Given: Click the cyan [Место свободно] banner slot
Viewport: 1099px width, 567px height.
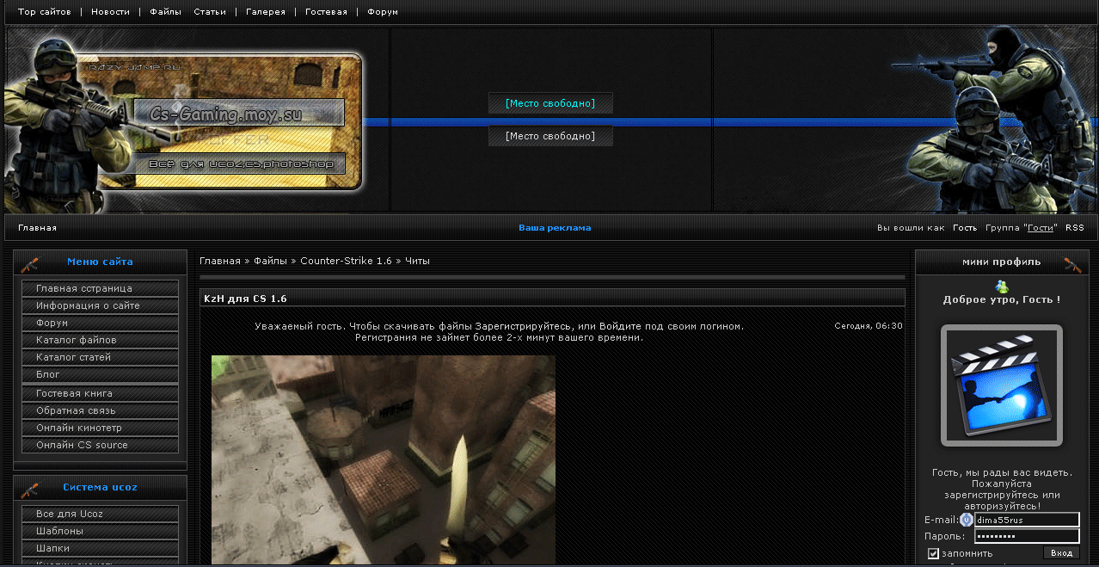Looking at the screenshot, I should (x=550, y=103).
